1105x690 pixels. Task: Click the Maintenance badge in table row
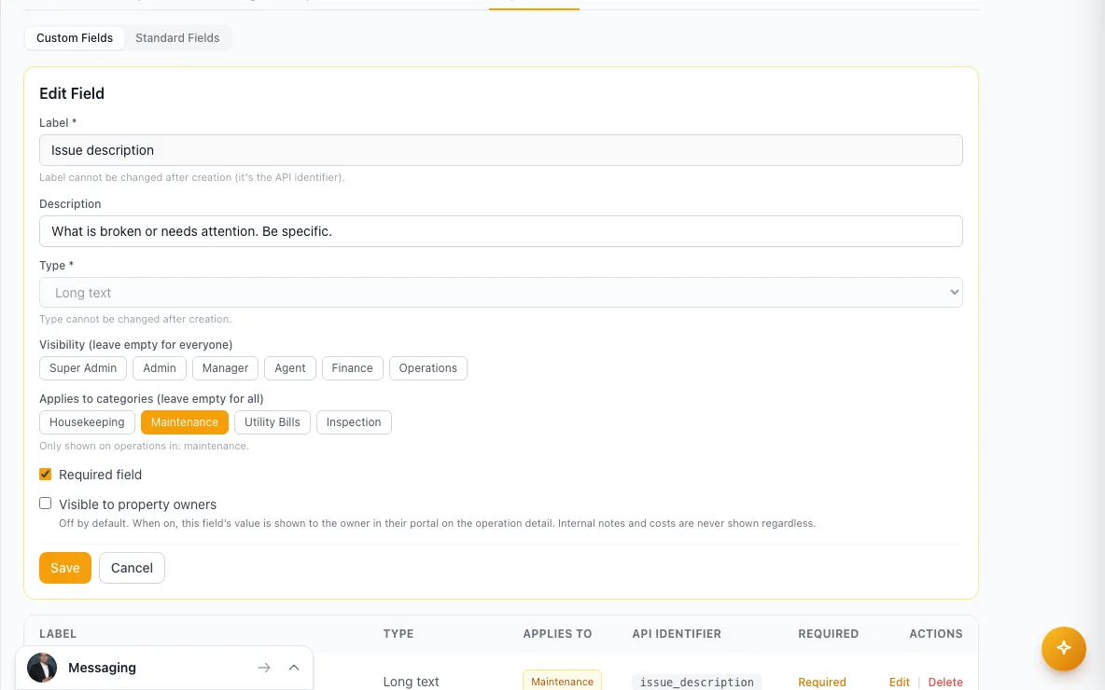pos(562,681)
